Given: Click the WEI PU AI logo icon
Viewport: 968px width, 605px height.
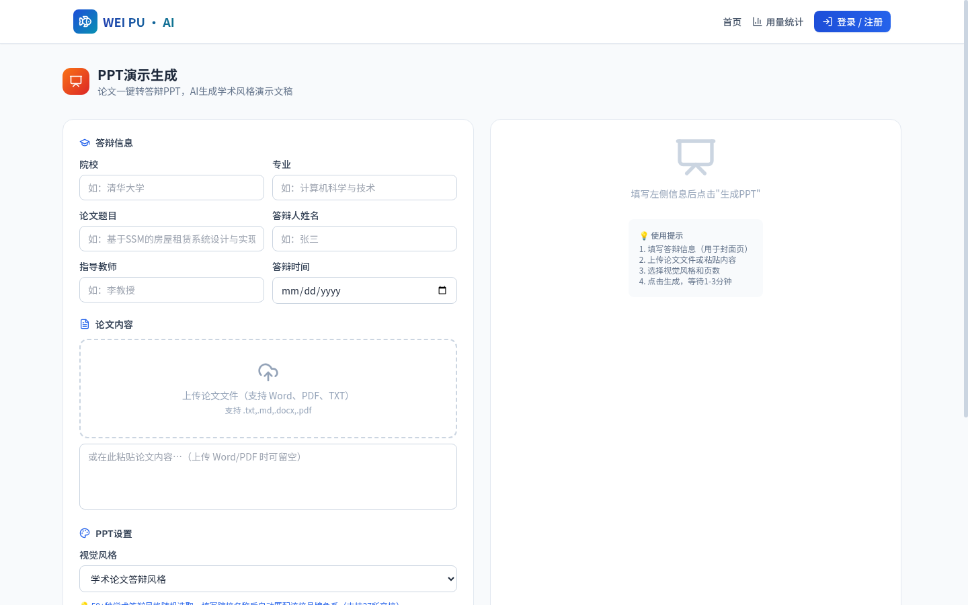Looking at the screenshot, I should tap(85, 22).
